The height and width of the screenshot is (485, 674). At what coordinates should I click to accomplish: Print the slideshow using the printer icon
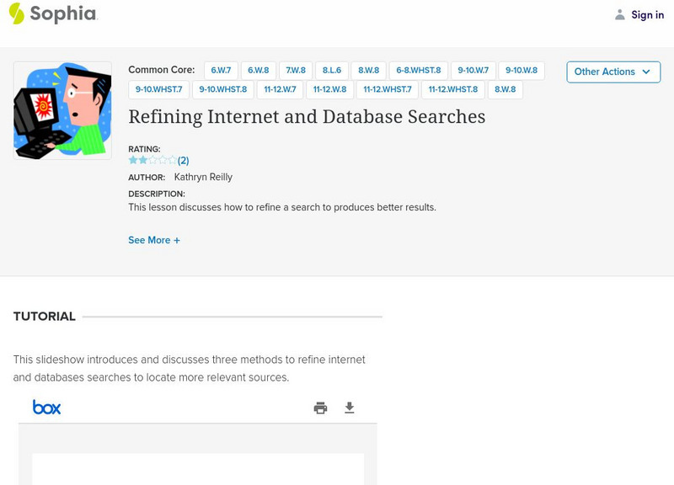click(320, 408)
